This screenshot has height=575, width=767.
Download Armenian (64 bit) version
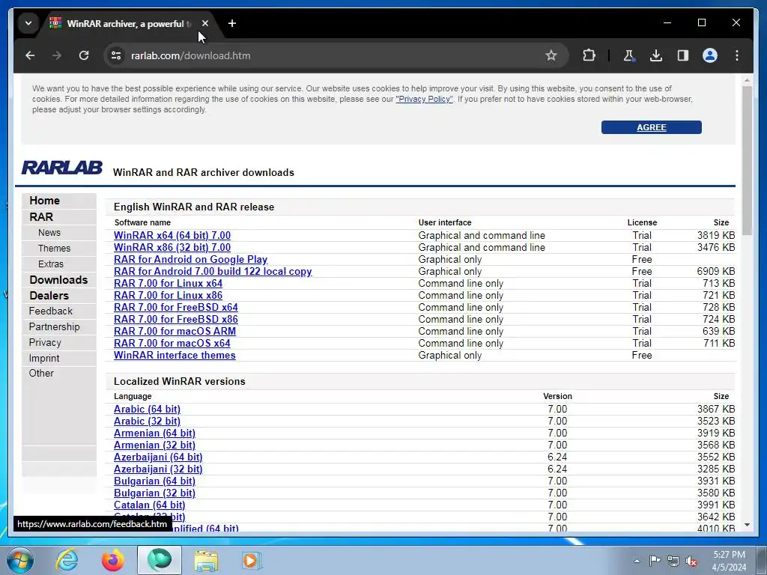click(x=154, y=433)
